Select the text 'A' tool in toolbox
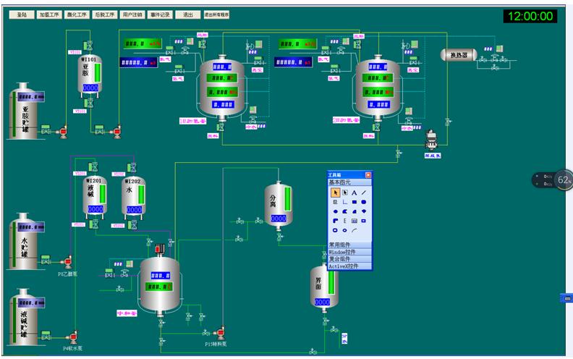This screenshot has width=573, height=359. click(x=354, y=193)
